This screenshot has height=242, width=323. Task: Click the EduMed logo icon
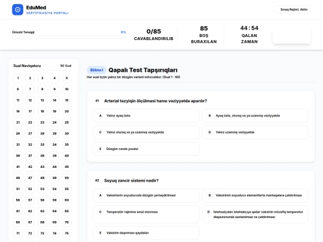[17, 10]
